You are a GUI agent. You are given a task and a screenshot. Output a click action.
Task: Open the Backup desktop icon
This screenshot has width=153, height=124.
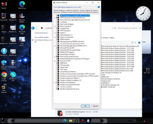pyautogui.click(x=4, y=29)
